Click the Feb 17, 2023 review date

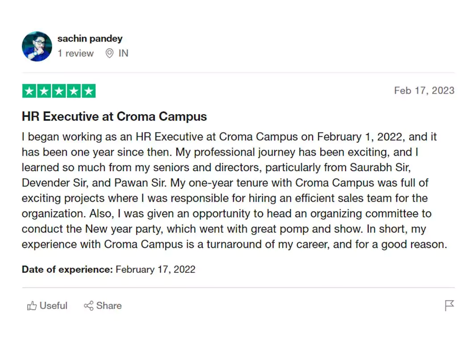(x=424, y=91)
